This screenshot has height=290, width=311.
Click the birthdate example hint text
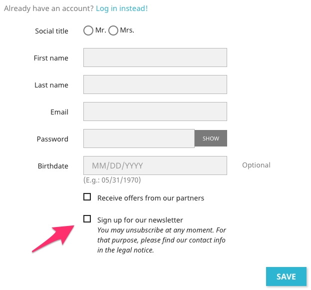coord(112,180)
